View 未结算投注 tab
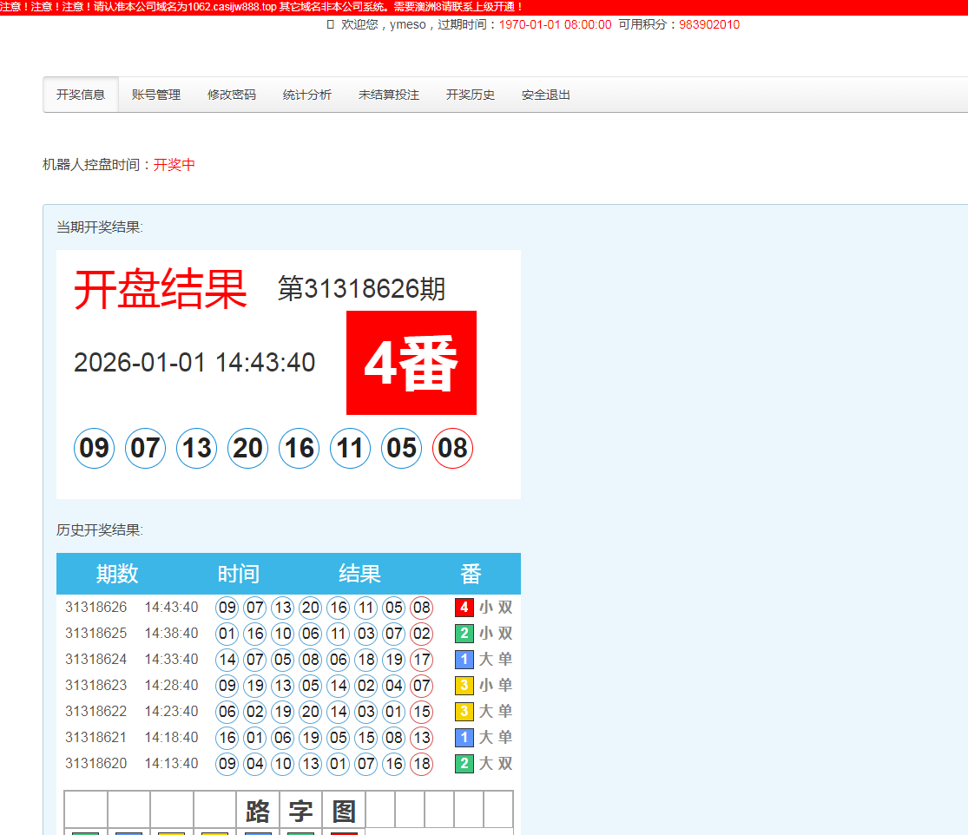 pyautogui.click(x=389, y=95)
